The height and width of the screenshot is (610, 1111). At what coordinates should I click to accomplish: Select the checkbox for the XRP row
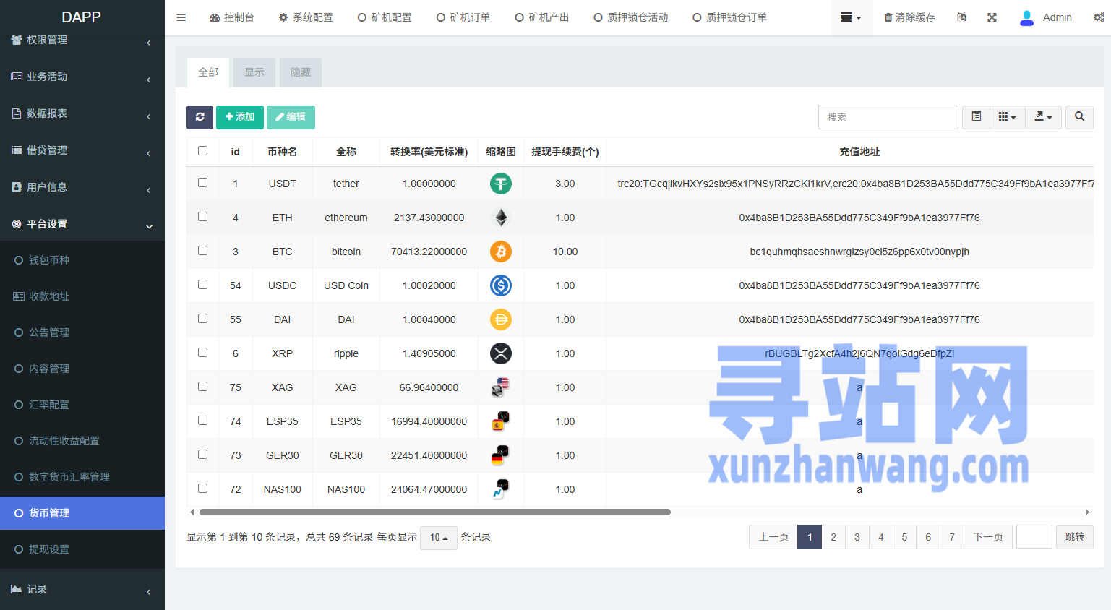coord(203,353)
